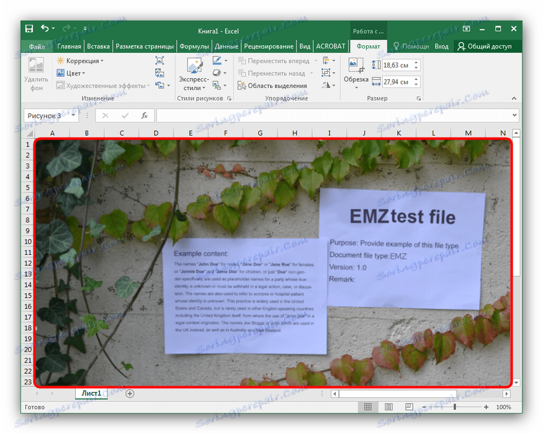The width and height of the screenshot is (543, 434).
Task: Open the ACROBAT tab
Action: pyautogui.click(x=331, y=46)
